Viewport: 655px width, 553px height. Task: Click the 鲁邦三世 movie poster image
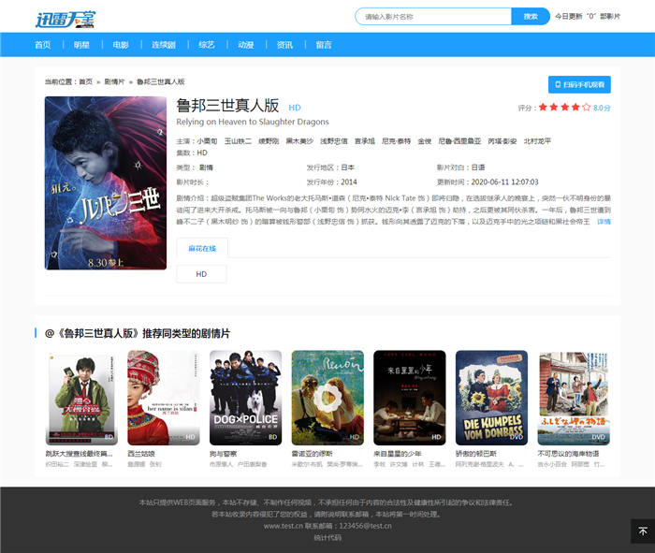pos(105,182)
